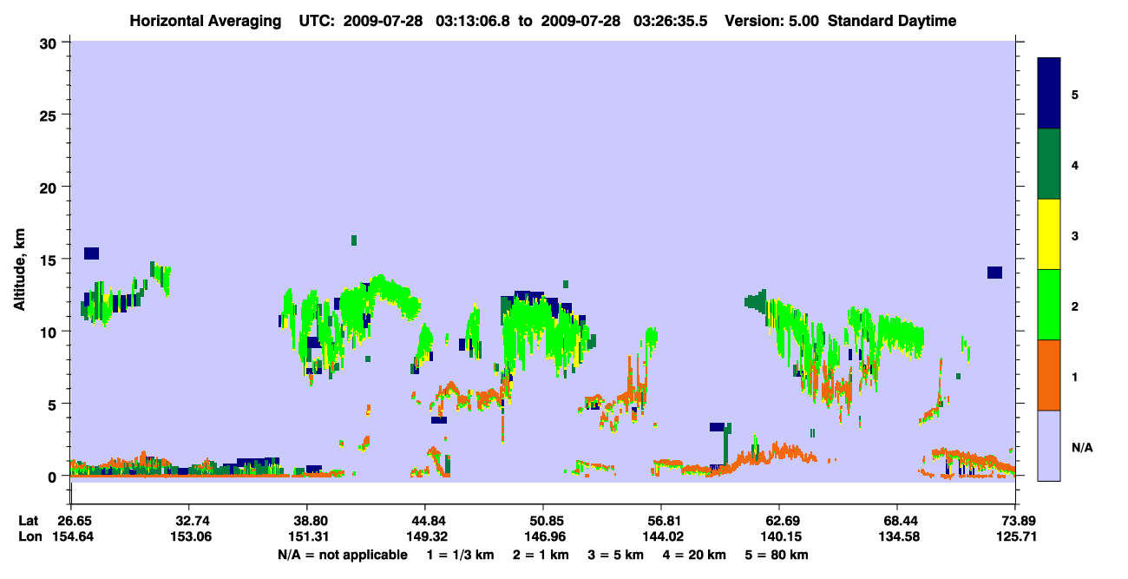Click the 'Lat' row label
Viewport: 1128px width, 579px height.
[x=29, y=521]
